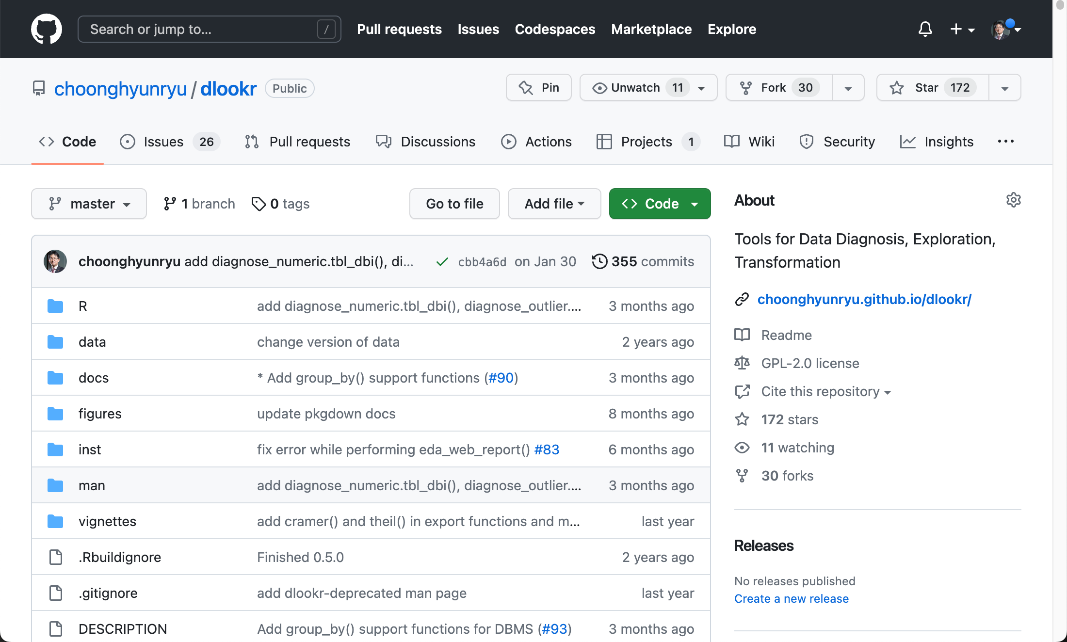The image size is (1067, 642).
Task: Click the About settings gear icon
Action: pyautogui.click(x=1013, y=200)
